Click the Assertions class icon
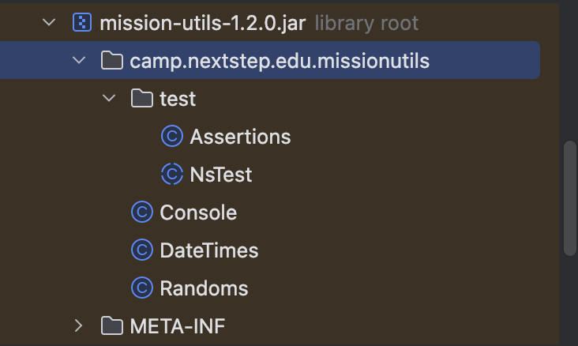 point(172,137)
